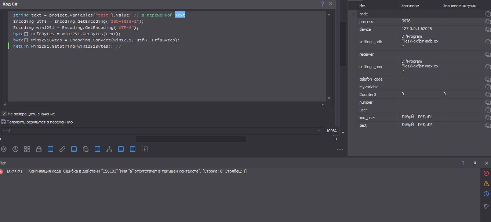This screenshot has height=222, width=491.
Task: Click the horizontal scrollbar below the code editor
Action: (165, 104)
